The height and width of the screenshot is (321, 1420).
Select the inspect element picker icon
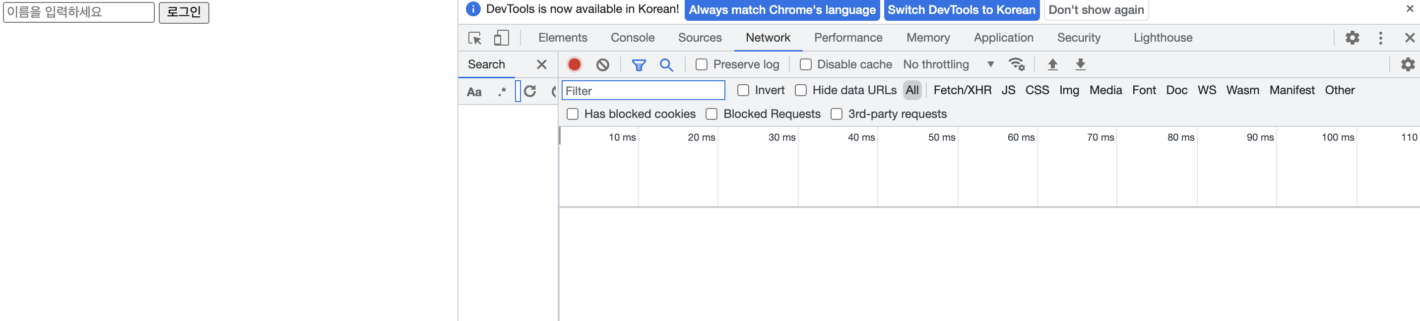pos(475,38)
